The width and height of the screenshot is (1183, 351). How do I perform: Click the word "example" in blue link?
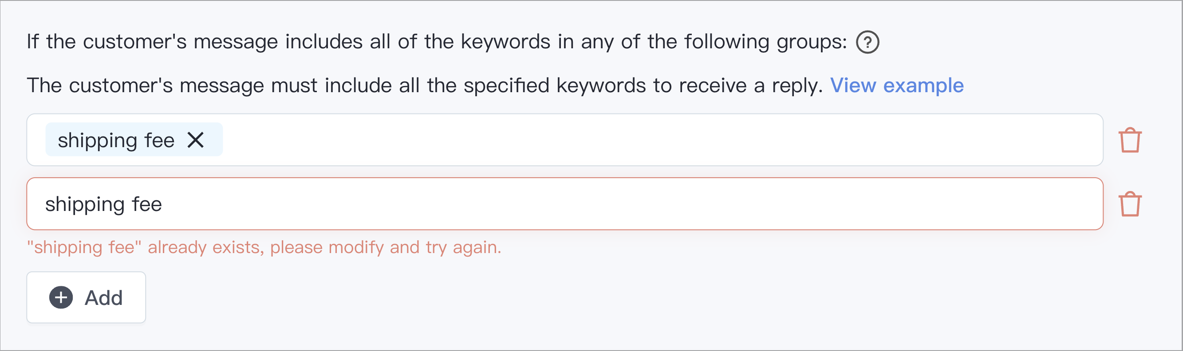tap(923, 86)
